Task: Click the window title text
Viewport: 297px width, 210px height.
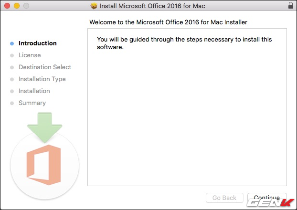Action: pos(152,6)
